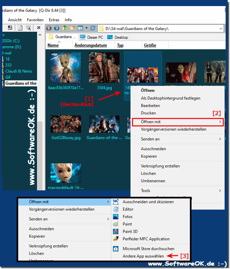Image resolution: width=230 pixels, height=269 pixels.
Task: Select the maxresdefault-14 thumbnail
Action: pos(66,173)
